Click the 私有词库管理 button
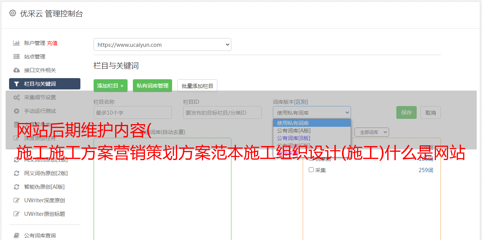The height and width of the screenshot is (240, 482). pyautogui.click(x=152, y=86)
